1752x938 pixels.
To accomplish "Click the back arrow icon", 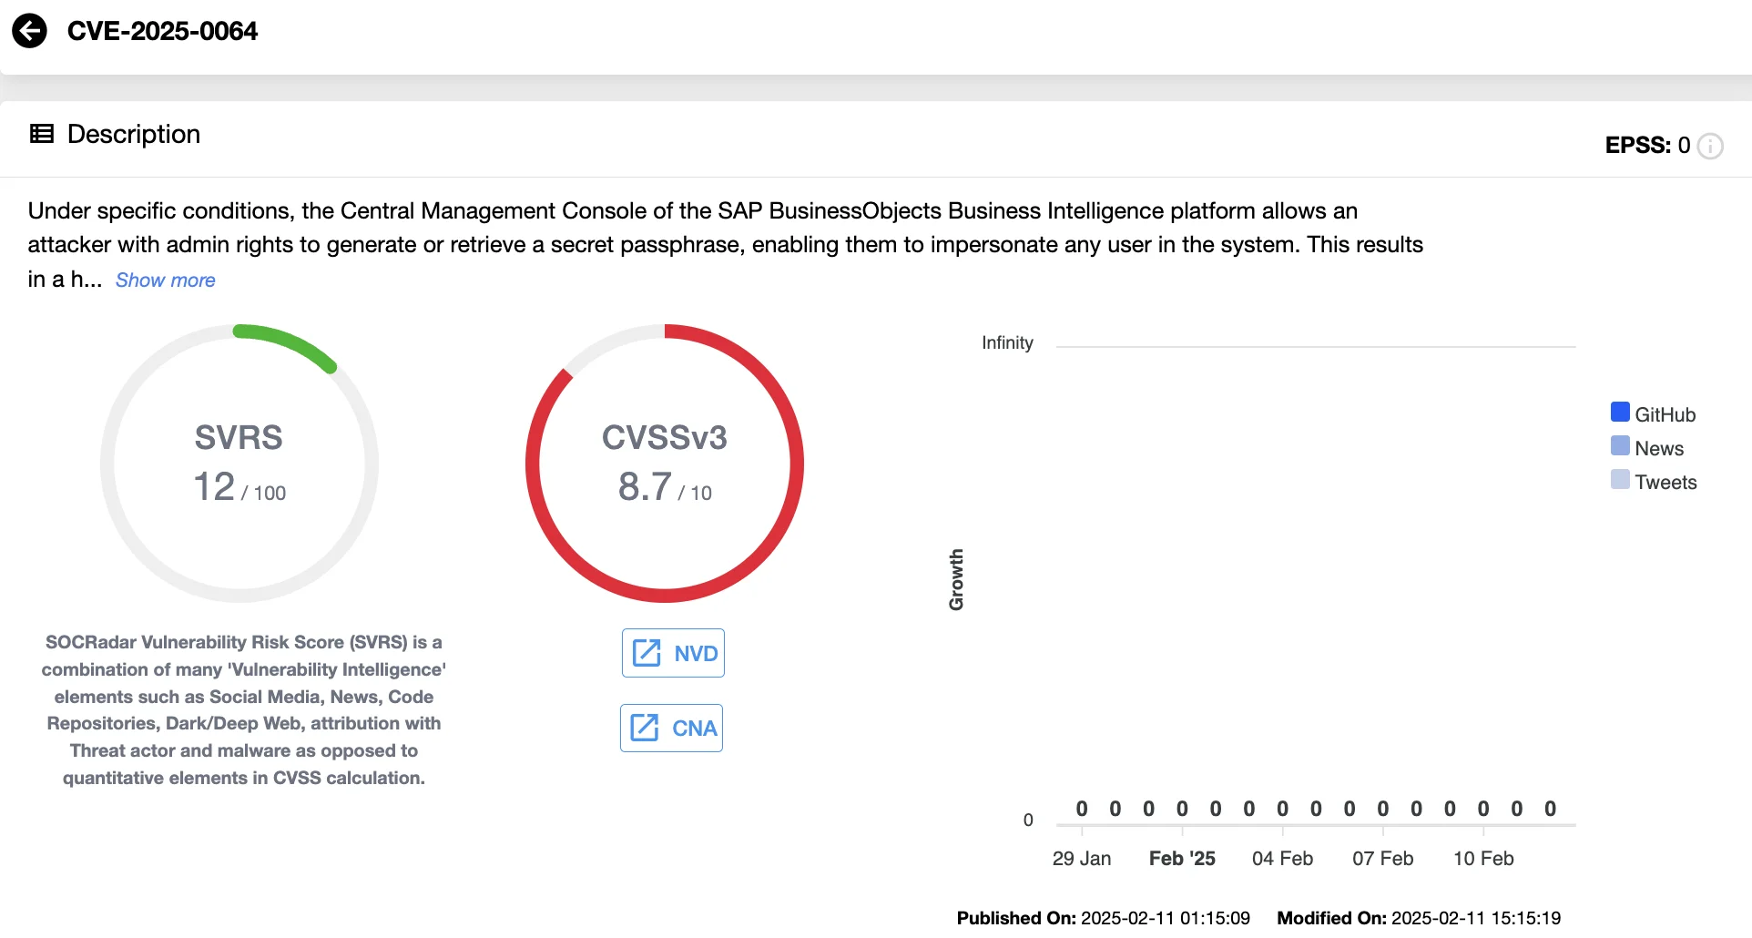I will pos(29,31).
